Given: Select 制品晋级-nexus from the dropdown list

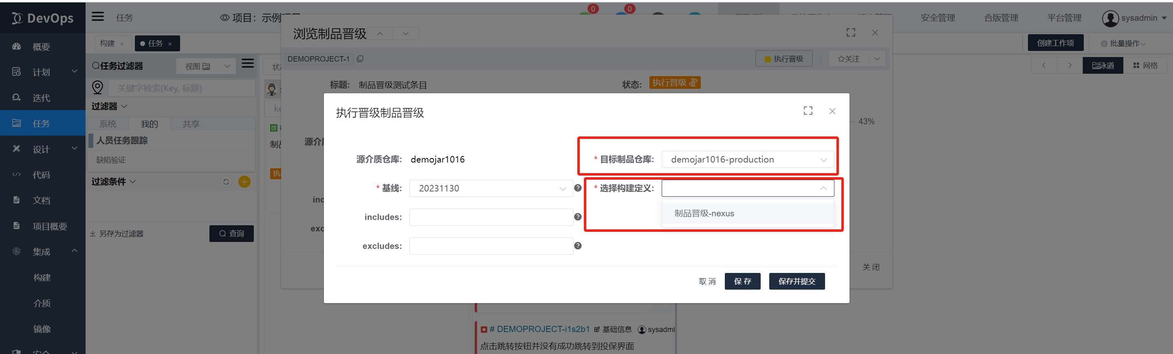Looking at the screenshot, I should point(704,213).
